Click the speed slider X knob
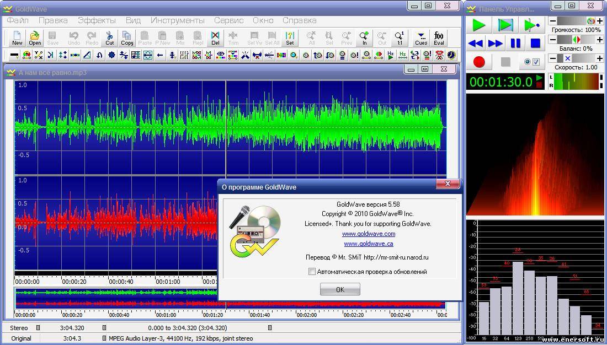This screenshot has height=345, width=607. point(568,58)
